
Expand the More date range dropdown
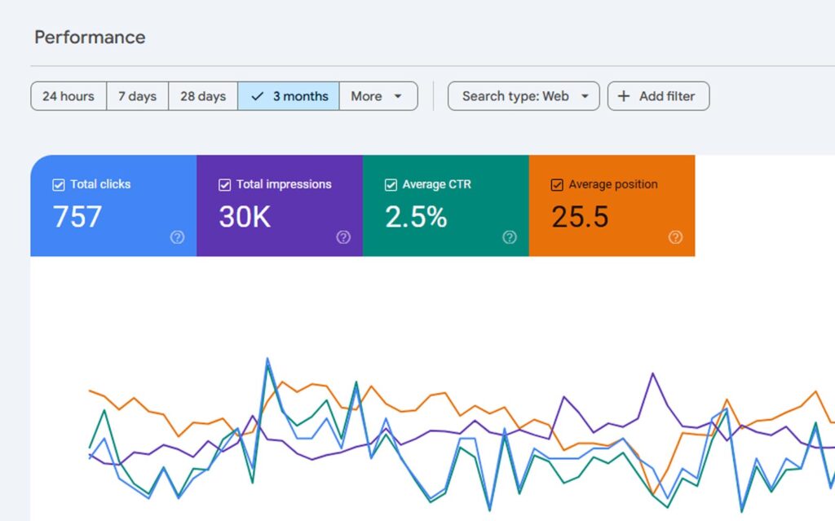pyautogui.click(x=378, y=96)
